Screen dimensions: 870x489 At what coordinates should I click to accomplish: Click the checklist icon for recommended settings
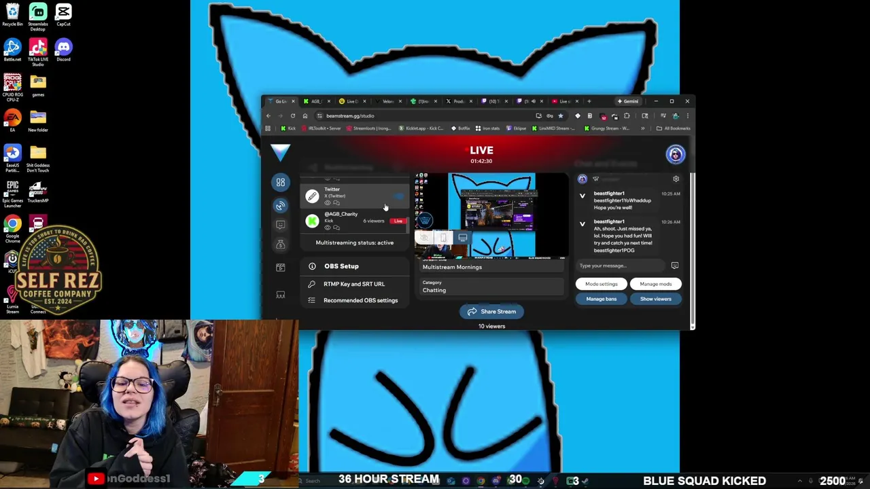tap(311, 300)
